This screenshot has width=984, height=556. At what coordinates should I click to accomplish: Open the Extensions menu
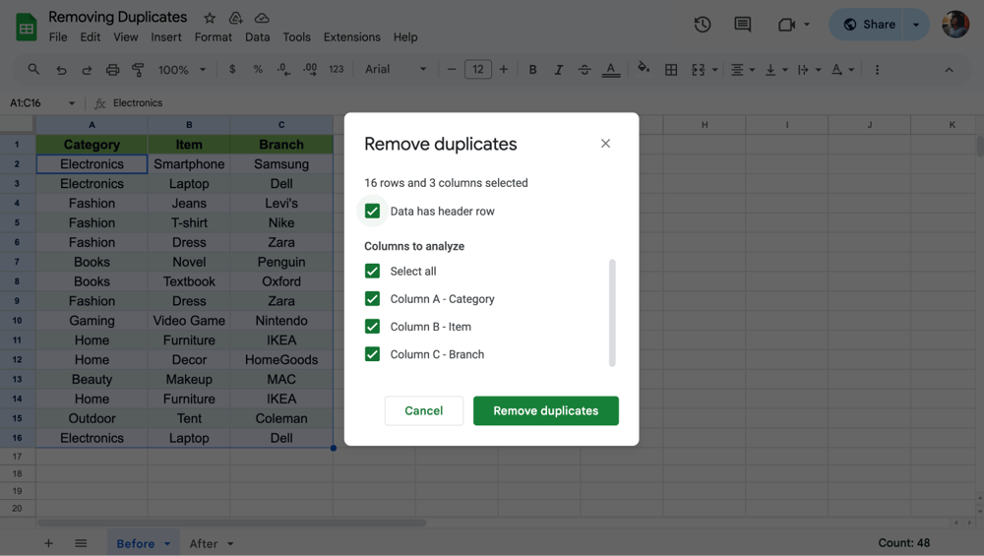click(x=351, y=37)
